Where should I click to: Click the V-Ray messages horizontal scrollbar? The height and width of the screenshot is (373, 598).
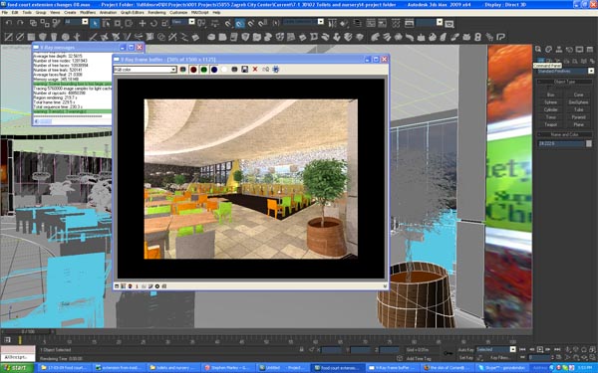tap(73, 121)
